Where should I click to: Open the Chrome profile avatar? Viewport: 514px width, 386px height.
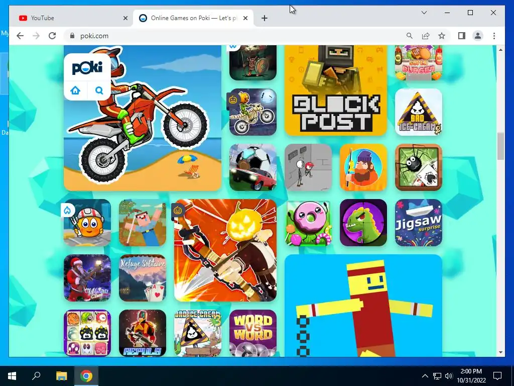click(478, 36)
